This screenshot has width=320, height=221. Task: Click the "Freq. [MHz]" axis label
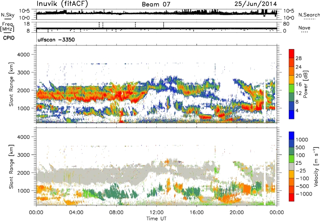click(7, 27)
